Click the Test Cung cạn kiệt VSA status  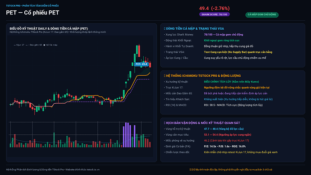coord(238,52)
